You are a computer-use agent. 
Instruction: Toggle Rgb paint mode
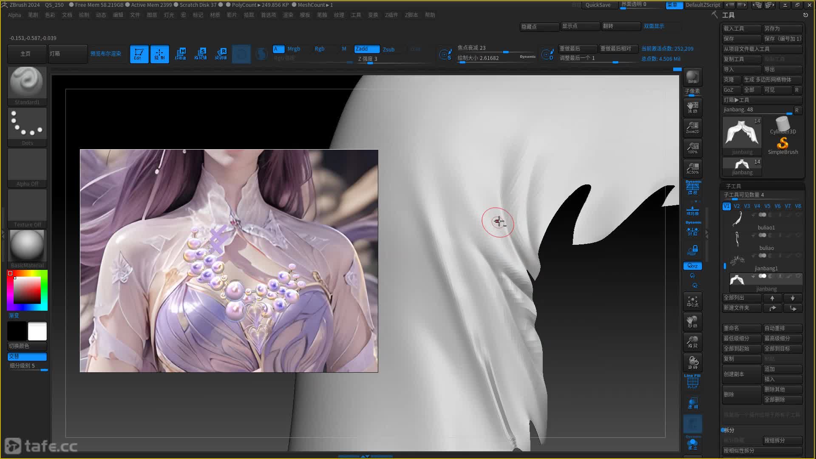[320, 49]
